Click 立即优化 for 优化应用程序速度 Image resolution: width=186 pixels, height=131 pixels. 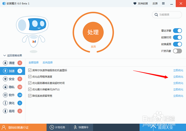[178, 77]
